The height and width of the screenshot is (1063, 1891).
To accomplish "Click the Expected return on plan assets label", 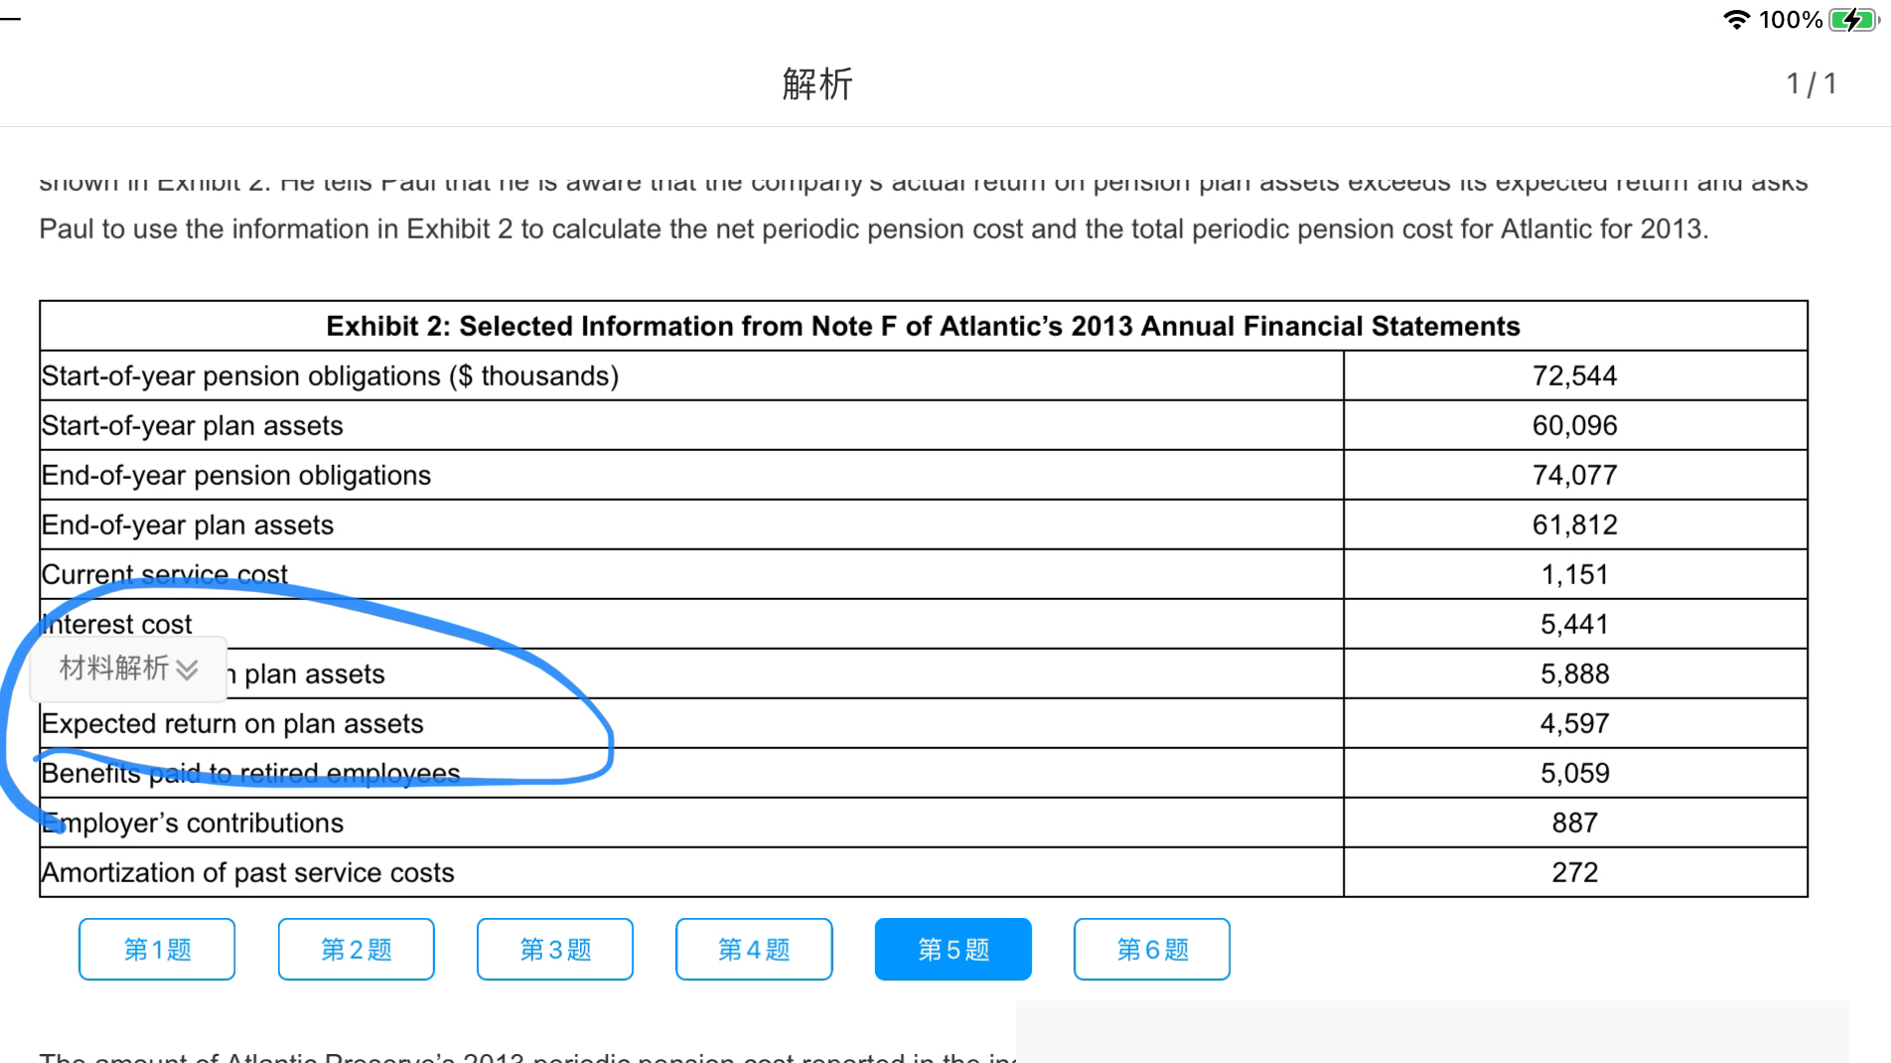I will tap(232, 724).
